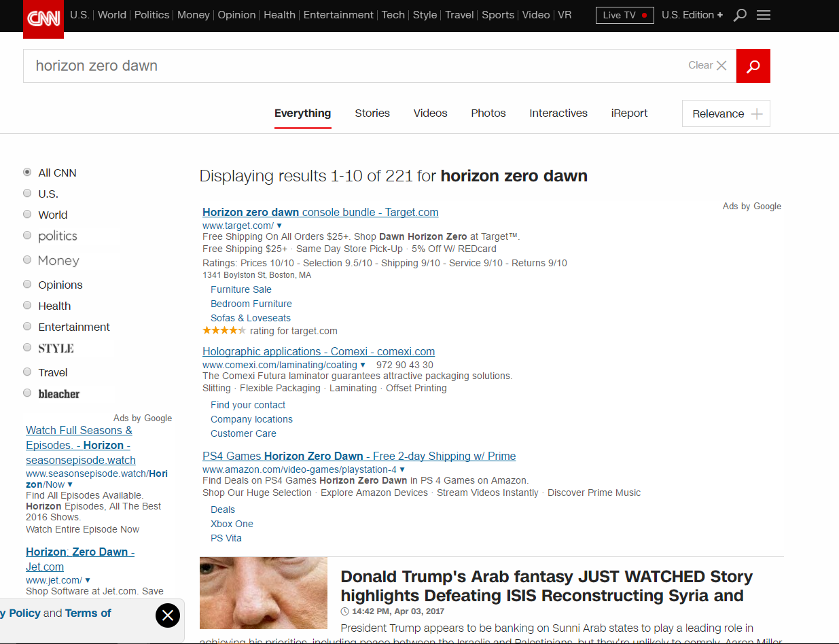The width and height of the screenshot is (839, 644).
Task: Clear the search query with X
Action: pyautogui.click(x=721, y=66)
